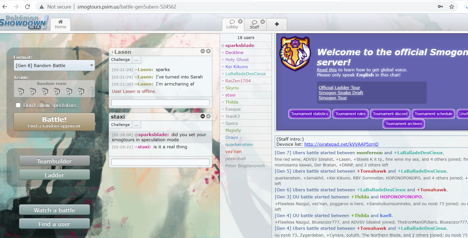This screenshot has width=468, height=238.
Task: Click the browser forward arrow
Action: coord(16,7)
